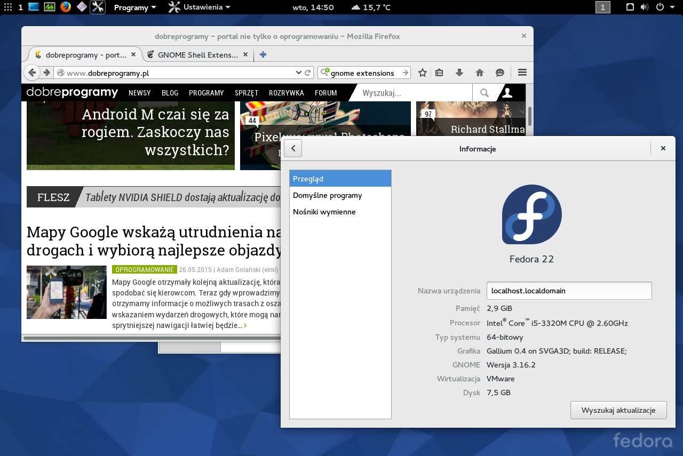
Task: Open the system monitor icon in panel
Action: 50,7
